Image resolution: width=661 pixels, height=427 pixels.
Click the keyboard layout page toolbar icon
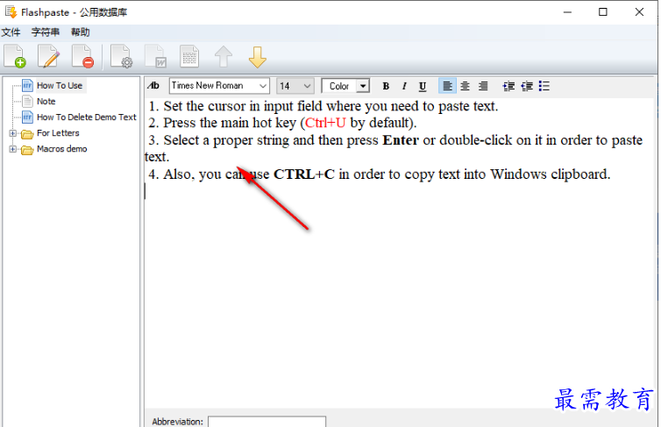(x=189, y=56)
